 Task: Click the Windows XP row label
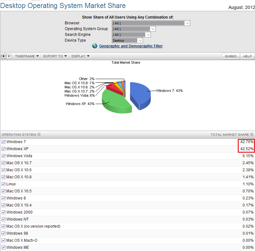coord(17,149)
